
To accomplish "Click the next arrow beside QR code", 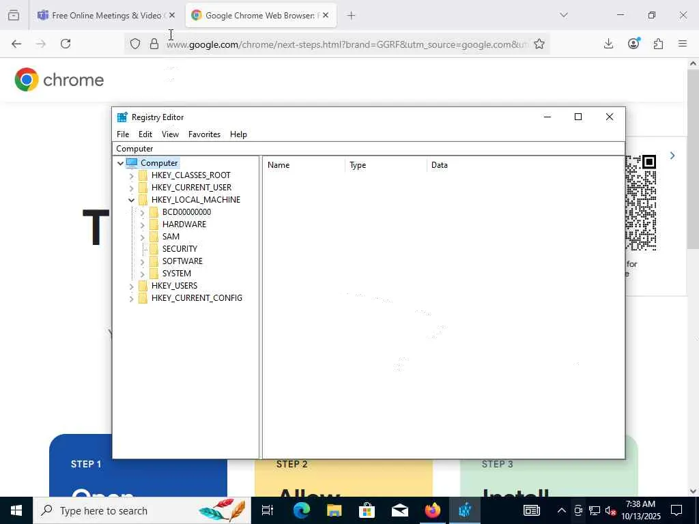I will click(672, 156).
